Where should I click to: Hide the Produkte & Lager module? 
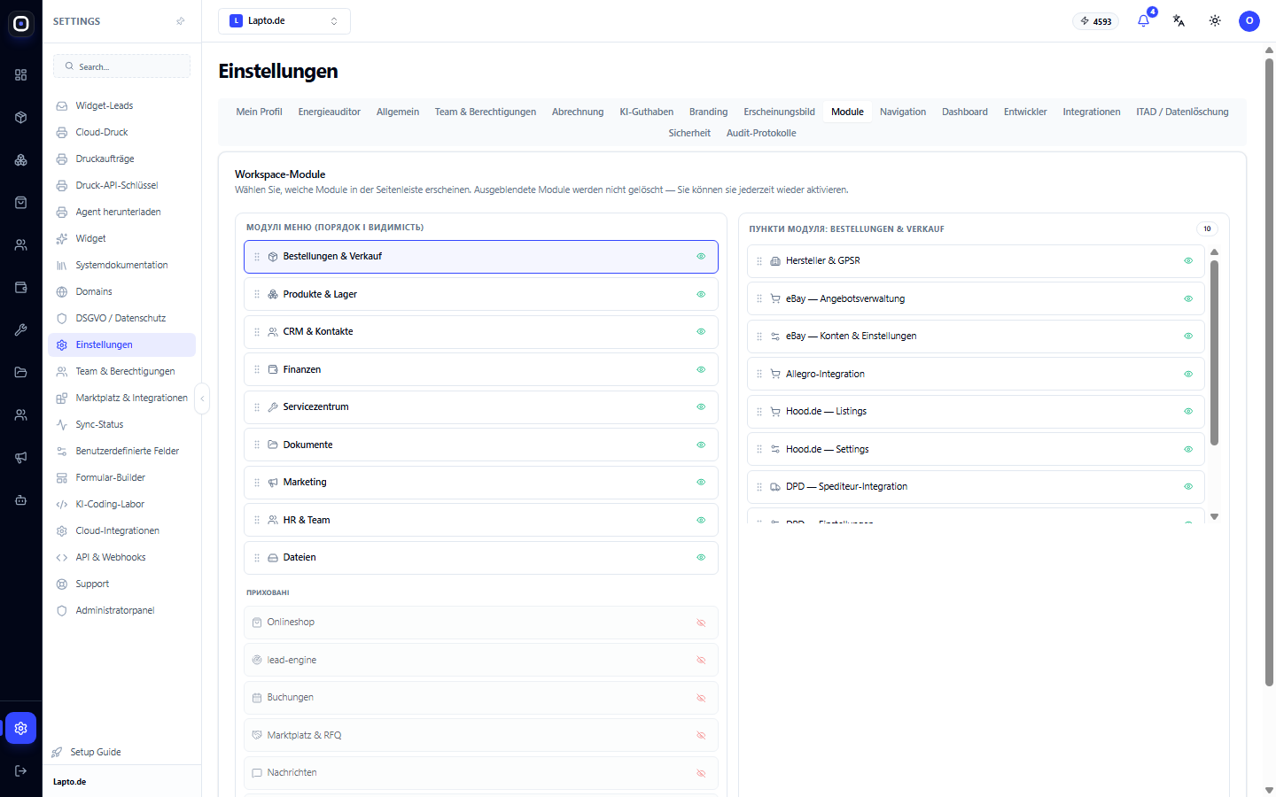click(x=701, y=294)
